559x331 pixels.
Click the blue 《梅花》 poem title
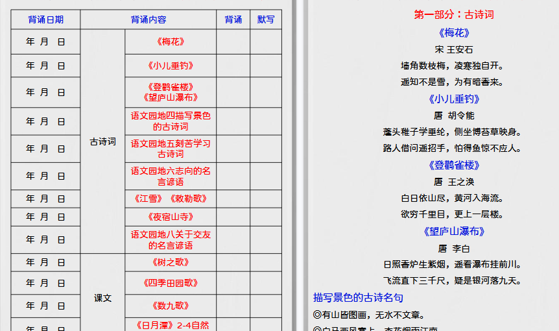[x=454, y=33]
